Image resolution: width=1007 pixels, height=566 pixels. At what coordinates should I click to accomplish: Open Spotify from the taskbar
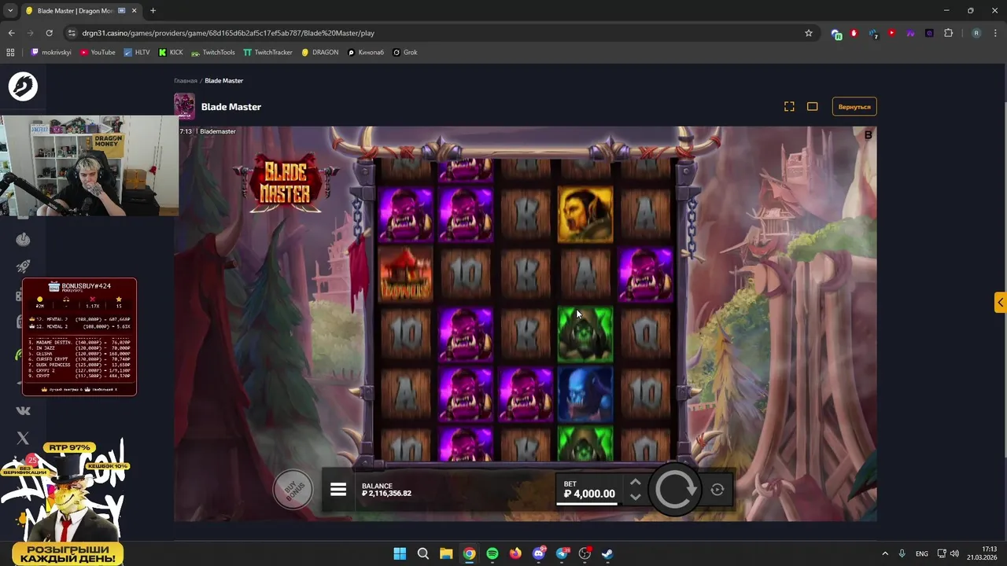[x=492, y=553]
